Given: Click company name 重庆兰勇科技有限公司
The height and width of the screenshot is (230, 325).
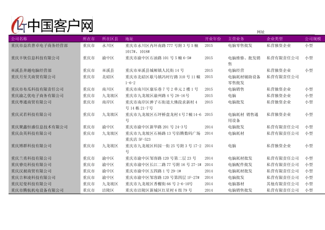Looking at the screenshot, I should pos(31,158).
